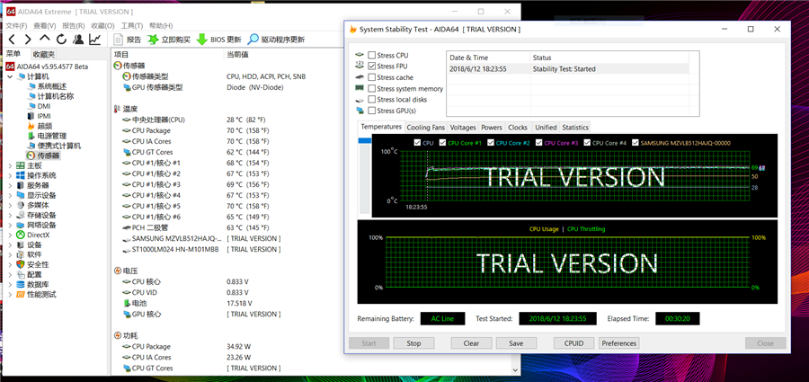This screenshot has height=382, width=809.
Task: Open the 文件(F) menu
Action: point(16,25)
